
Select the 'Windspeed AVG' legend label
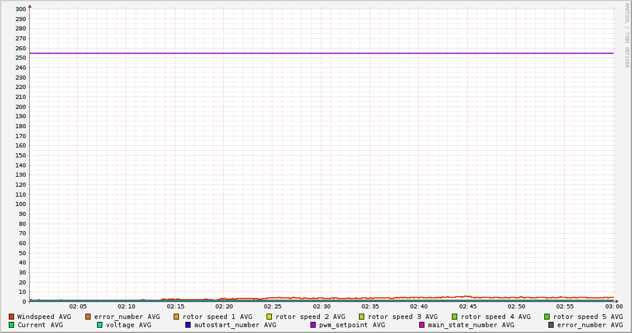tap(44, 317)
